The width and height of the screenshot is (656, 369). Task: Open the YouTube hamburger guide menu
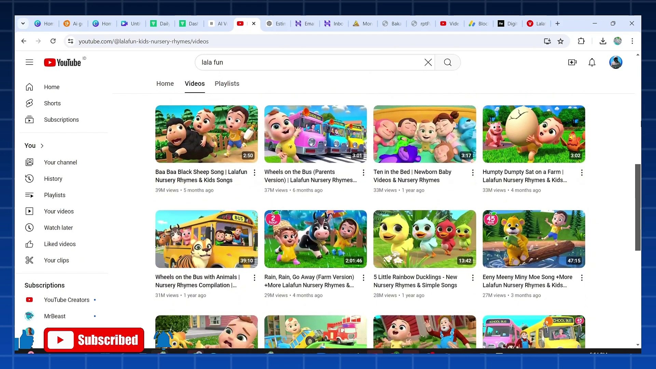tap(29, 62)
